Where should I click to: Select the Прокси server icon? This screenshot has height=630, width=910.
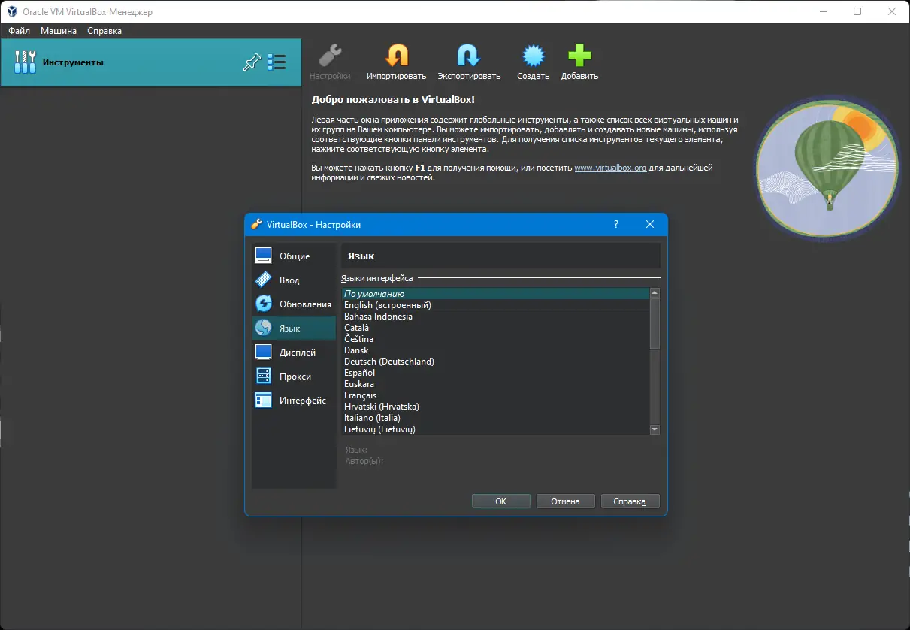pos(263,376)
